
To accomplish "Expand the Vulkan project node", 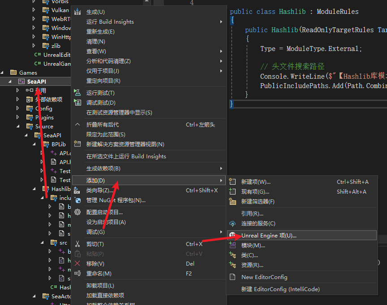I will click(34, 10).
